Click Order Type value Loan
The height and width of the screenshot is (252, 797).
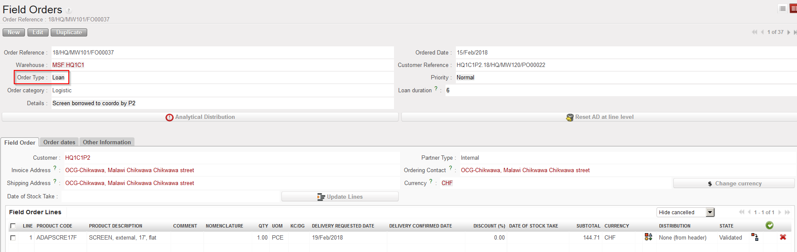click(58, 77)
